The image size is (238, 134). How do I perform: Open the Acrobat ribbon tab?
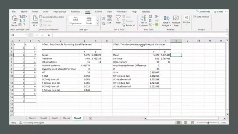point(145,12)
